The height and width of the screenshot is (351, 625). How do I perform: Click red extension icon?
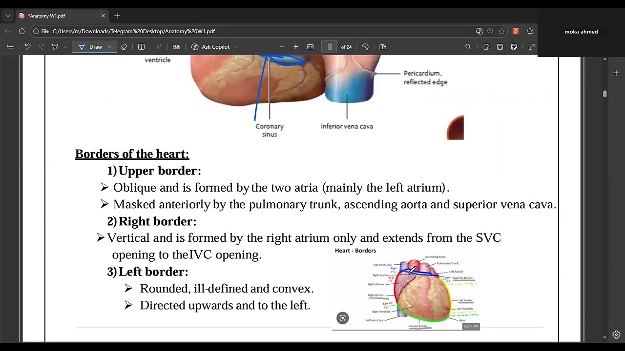516,31
